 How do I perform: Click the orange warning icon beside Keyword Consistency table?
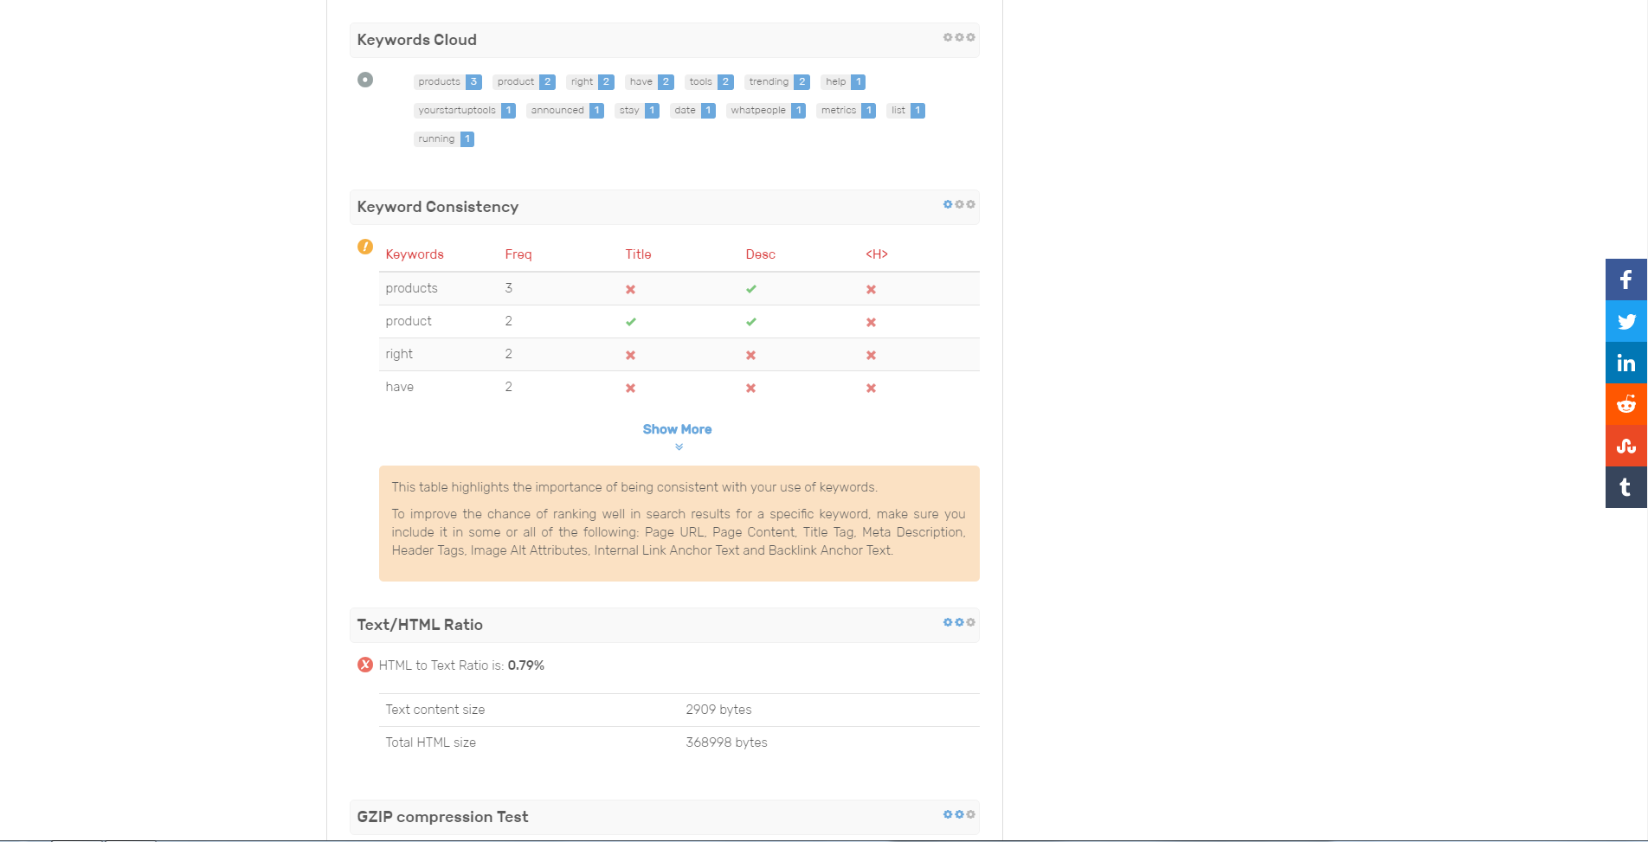(365, 247)
